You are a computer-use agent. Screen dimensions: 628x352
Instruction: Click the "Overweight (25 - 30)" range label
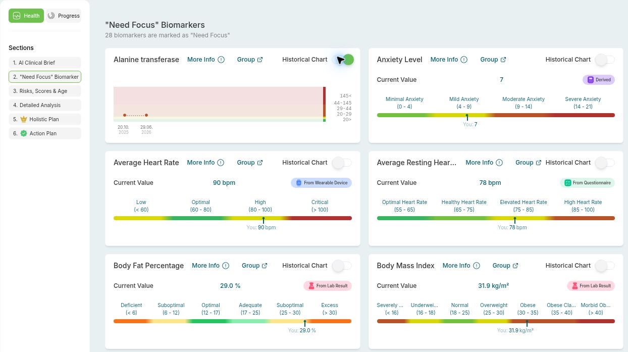point(494,309)
